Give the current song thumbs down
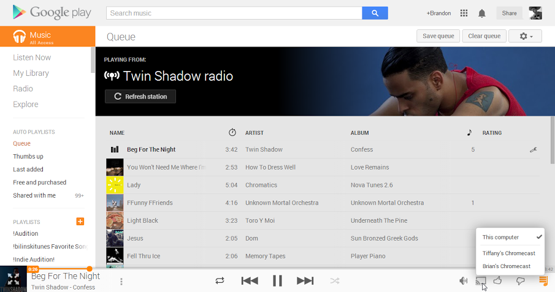Image resolution: width=555 pixels, height=292 pixels. (520, 280)
